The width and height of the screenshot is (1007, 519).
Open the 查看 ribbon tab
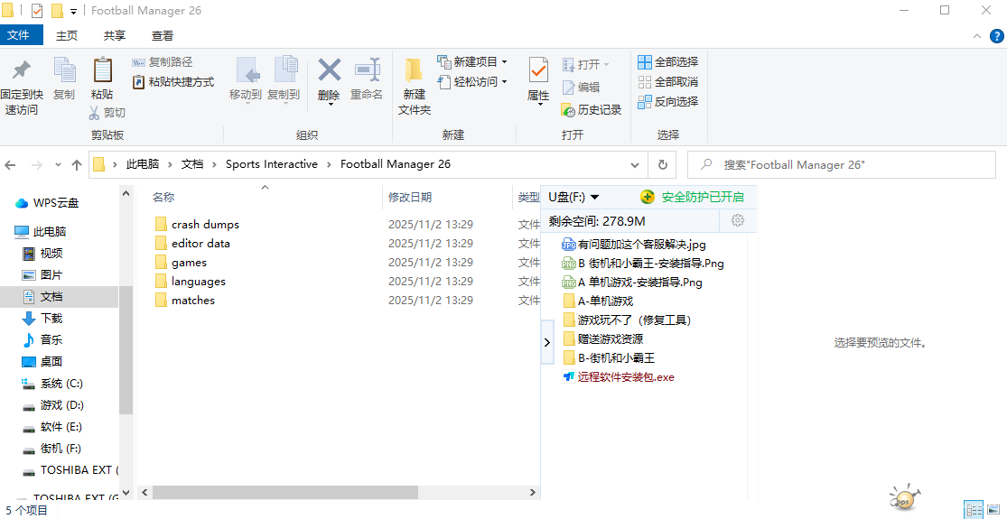[163, 36]
